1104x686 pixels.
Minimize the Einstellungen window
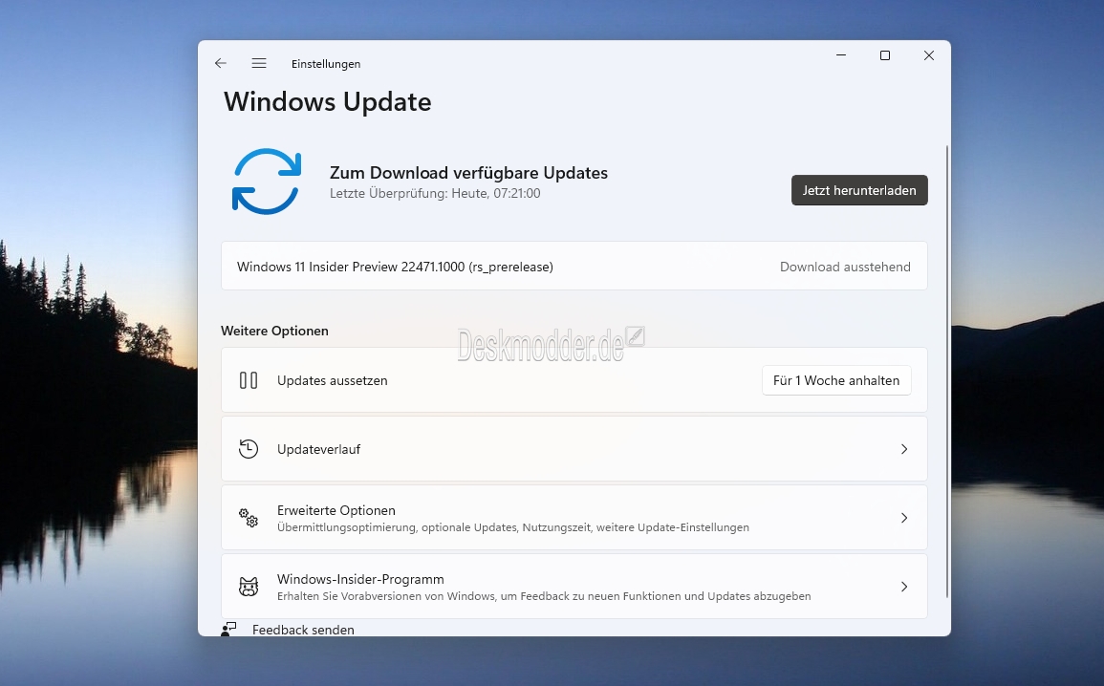tap(841, 55)
